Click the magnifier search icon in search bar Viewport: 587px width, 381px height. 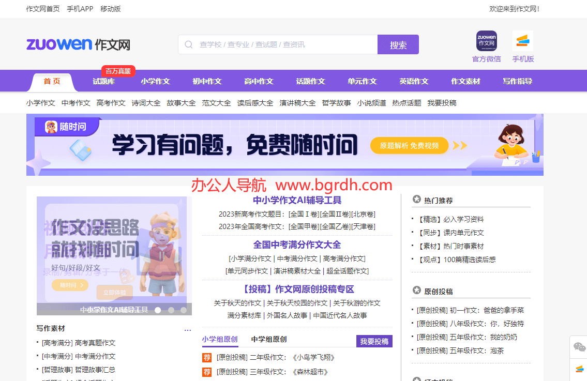pyautogui.click(x=188, y=44)
